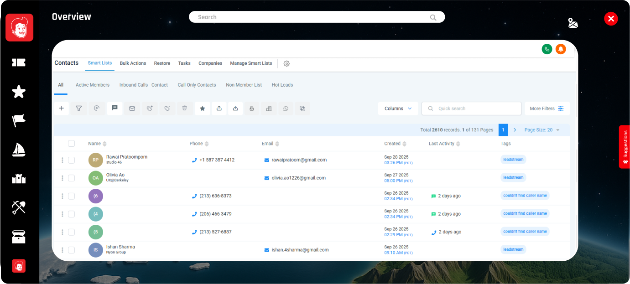The width and height of the screenshot is (630, 284).
Task: Tick the checkbox for Rawai Pratoomporn
Action: click(x=71, y=160)
